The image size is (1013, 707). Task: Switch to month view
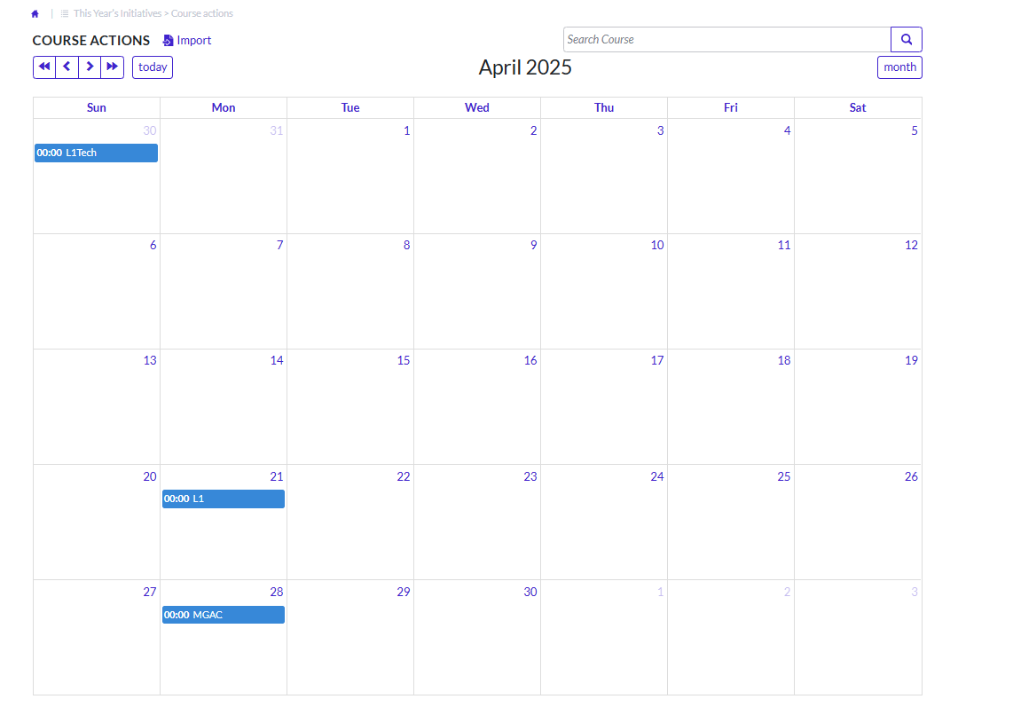899,67
